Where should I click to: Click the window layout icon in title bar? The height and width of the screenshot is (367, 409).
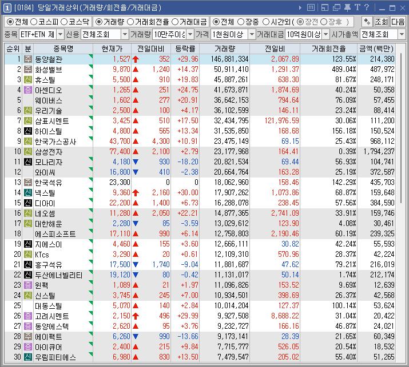point(325,8)
